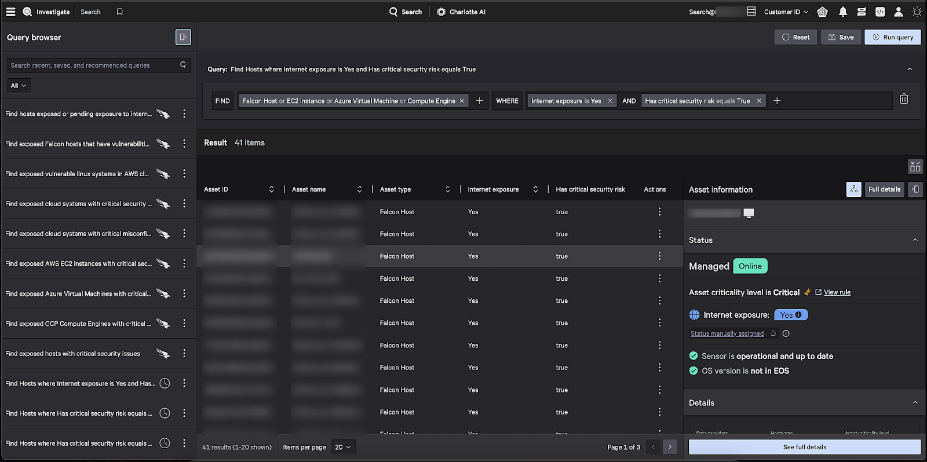Click Run query button
Viewport: 927px width, 462px height.
point(893,37)
